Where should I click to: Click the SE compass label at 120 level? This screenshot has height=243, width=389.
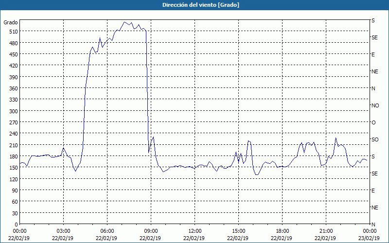(374, 174)
